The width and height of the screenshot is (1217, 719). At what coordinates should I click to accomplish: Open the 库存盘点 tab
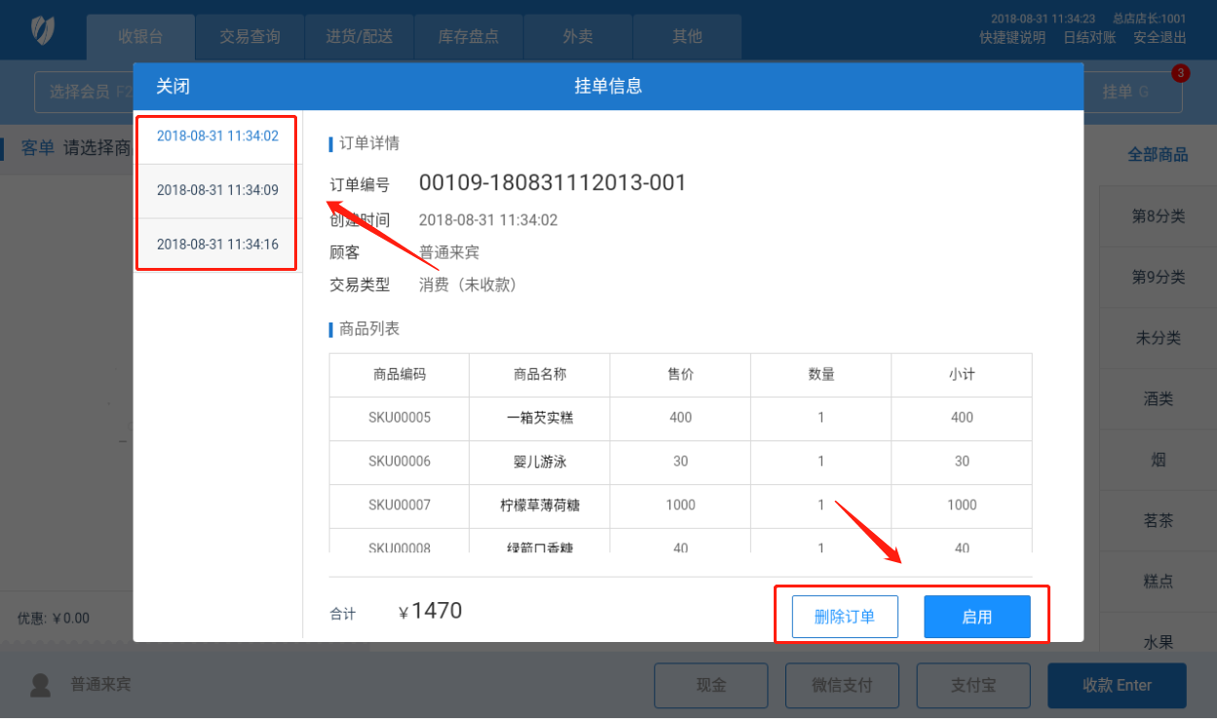coord(469,37)
